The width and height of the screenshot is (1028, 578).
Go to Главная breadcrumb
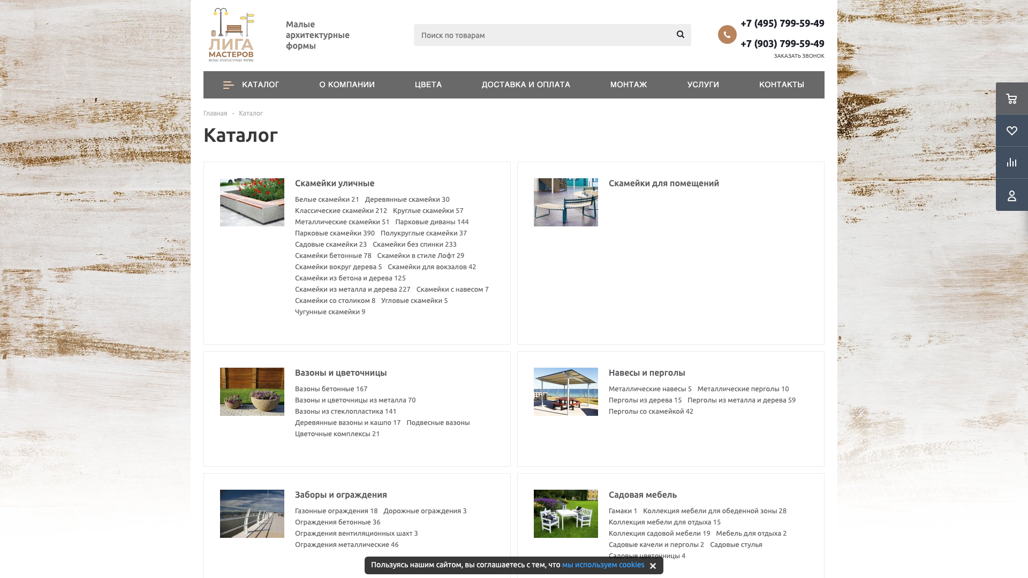coord(215,113)
